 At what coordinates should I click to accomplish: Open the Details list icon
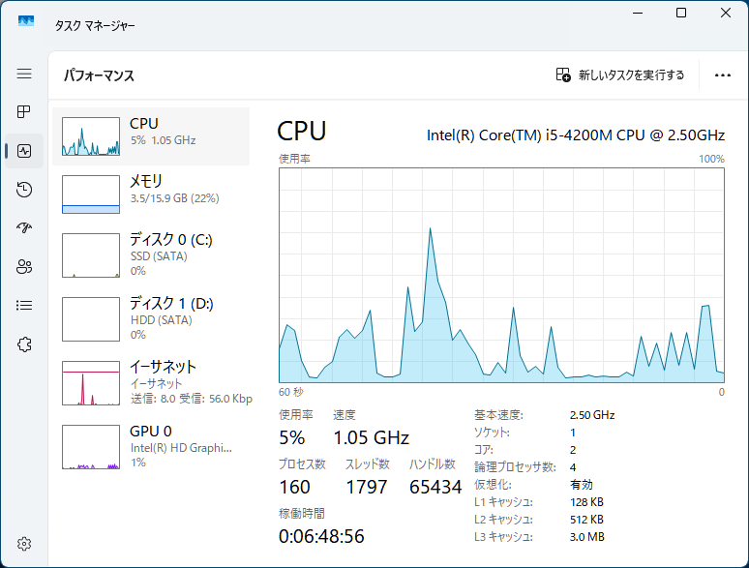pos(24,306)
